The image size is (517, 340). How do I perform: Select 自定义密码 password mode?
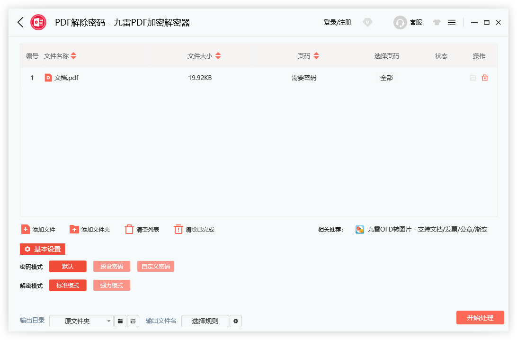point(156,267)
